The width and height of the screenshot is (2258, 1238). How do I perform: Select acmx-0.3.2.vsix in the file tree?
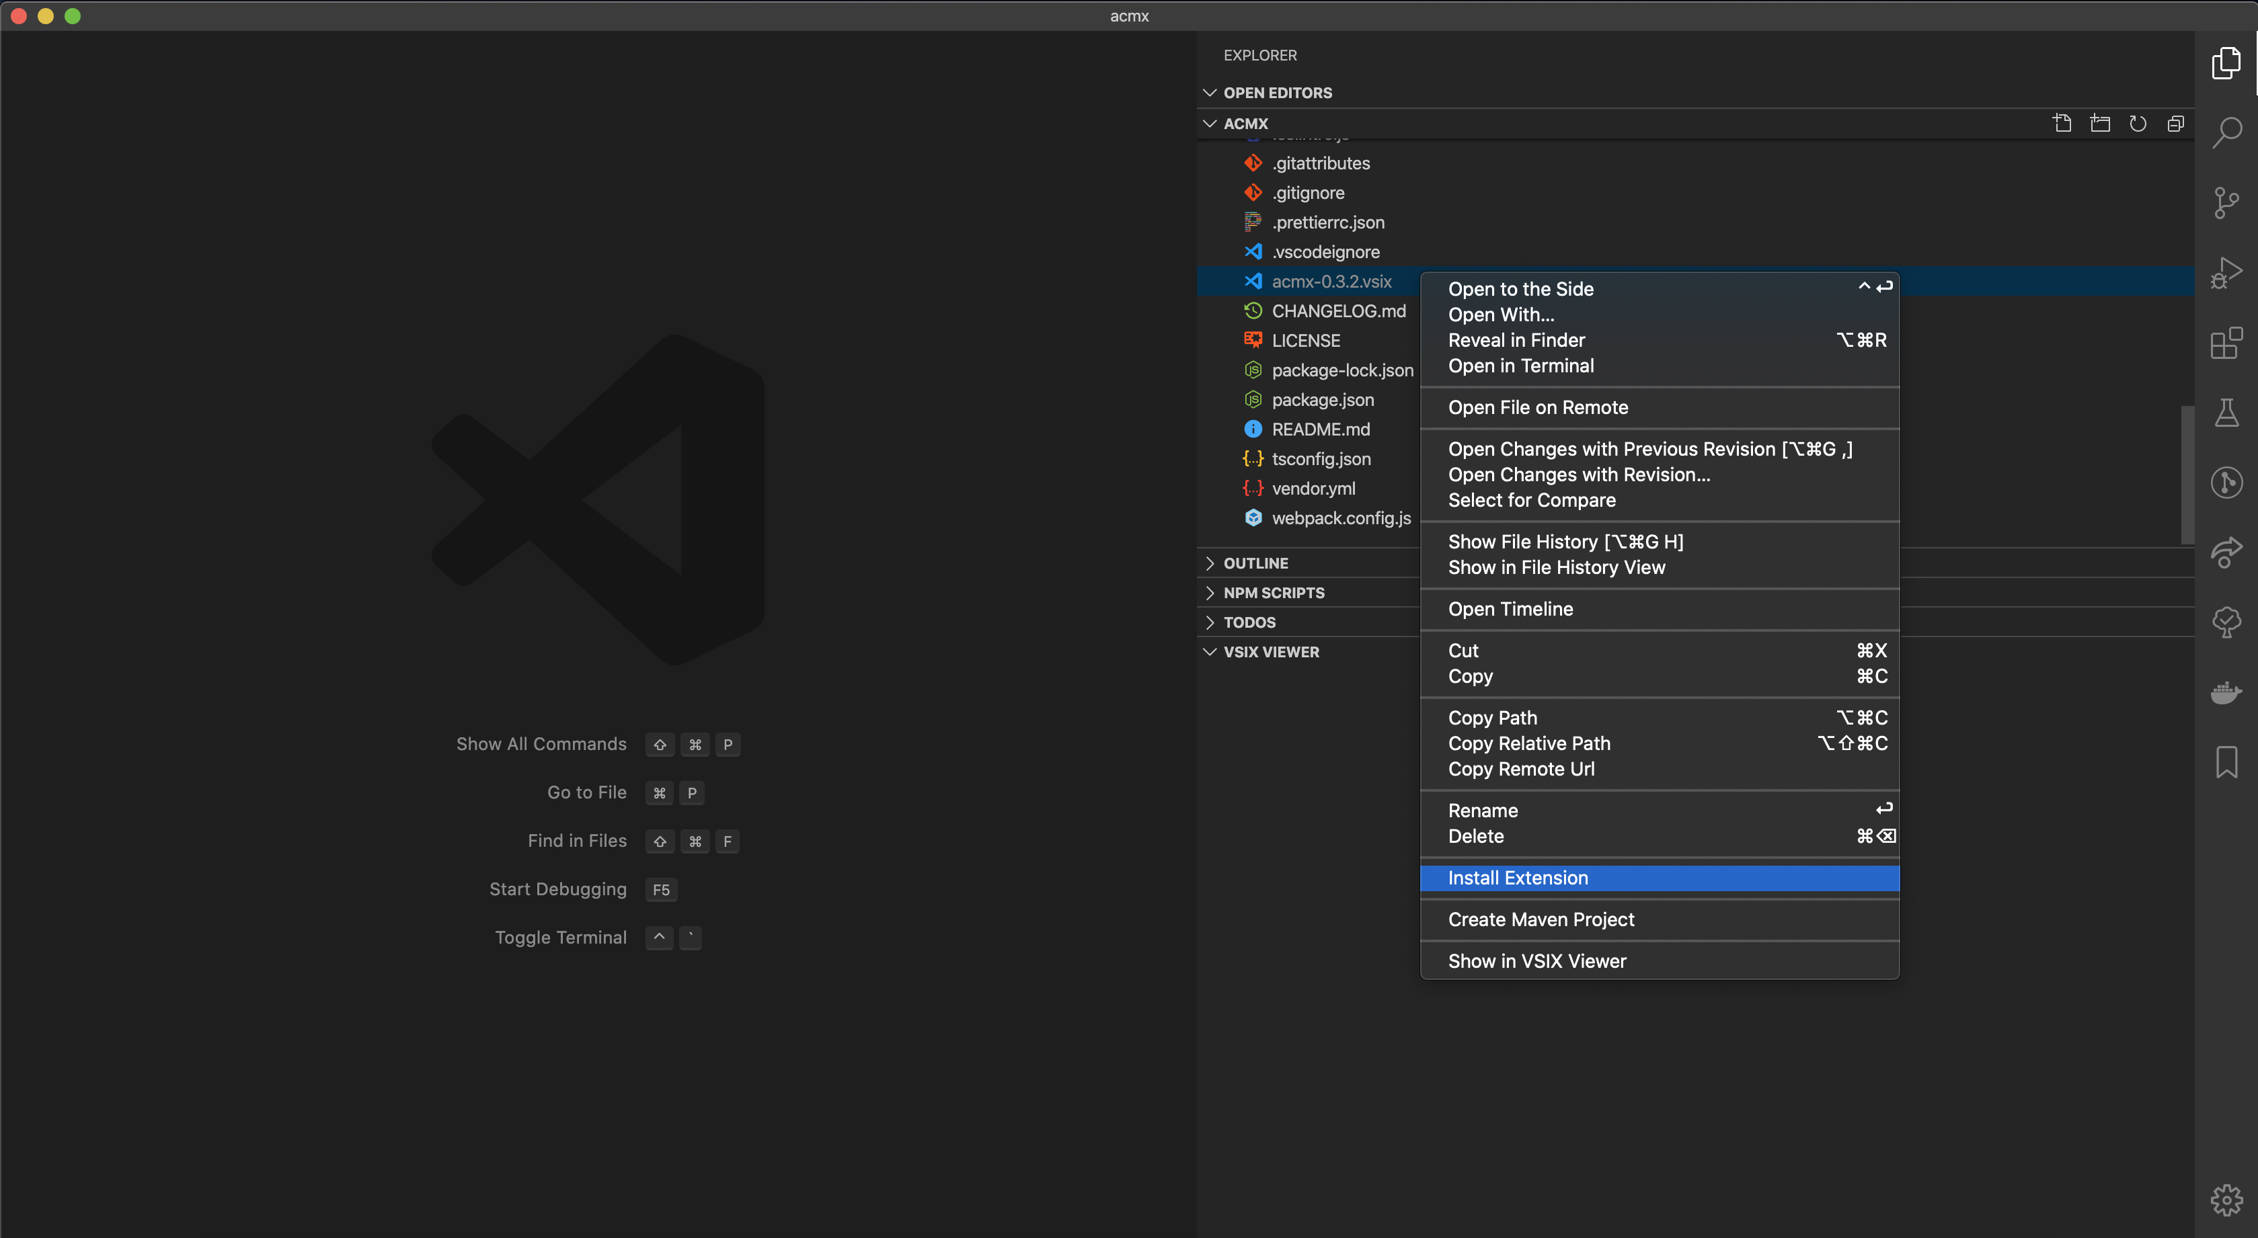tap(1331, 281)
